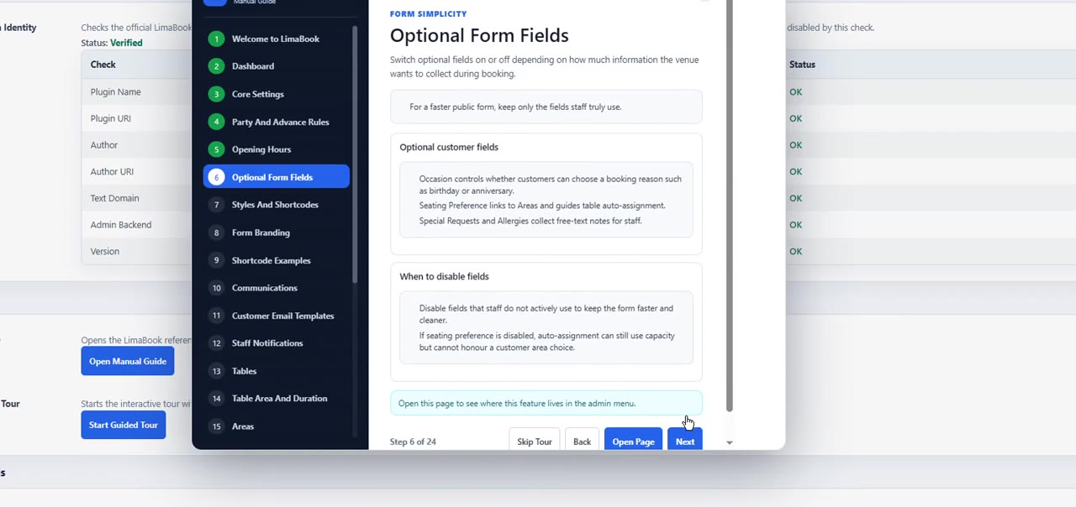The height and width of the screenshot is (507, 1076).
Task: Click the Admin Backend check row
Action: 137,225
